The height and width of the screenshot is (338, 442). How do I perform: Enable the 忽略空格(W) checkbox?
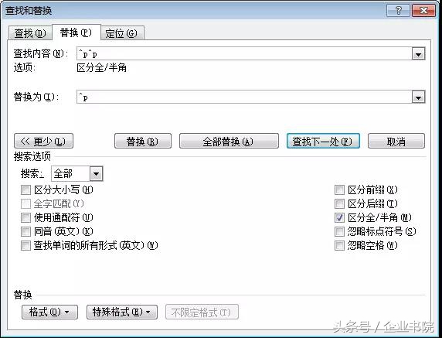click(339, 245)
